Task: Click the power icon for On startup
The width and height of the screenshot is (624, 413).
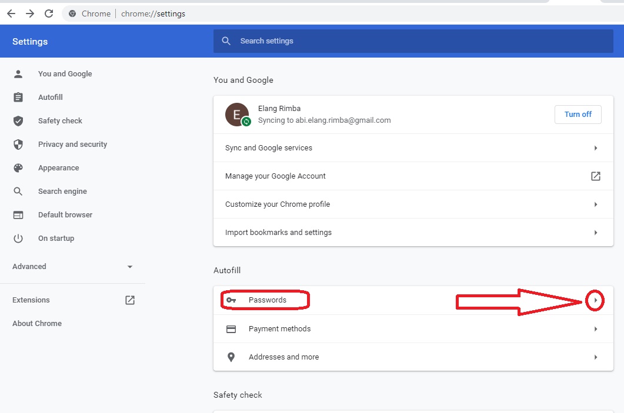Action: pyautogui.click(x=18, y=239)
